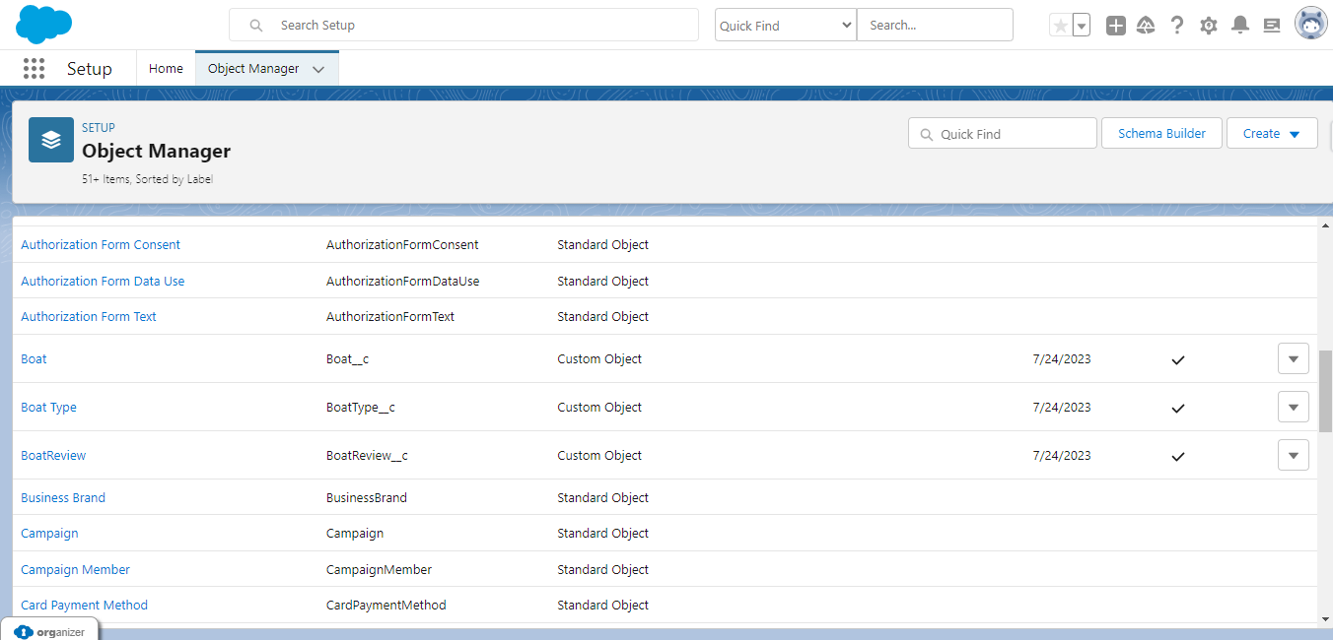The height and width of the screenshot is (640, 1333).
Task: Click the Salesforce cloud logo
Action: 44,25
